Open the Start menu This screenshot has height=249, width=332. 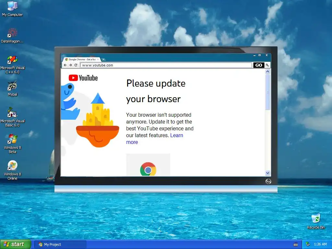pos(16,244)
